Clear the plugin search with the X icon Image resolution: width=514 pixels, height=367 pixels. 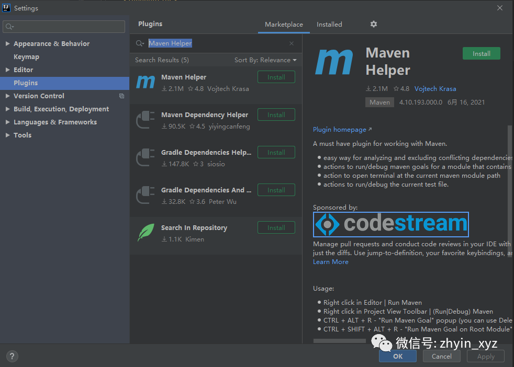292,43
